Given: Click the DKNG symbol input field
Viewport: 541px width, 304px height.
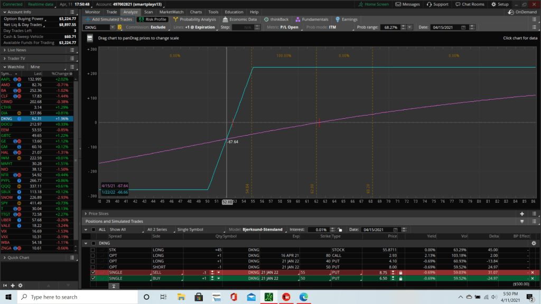Looking at the screenshot, I should (x=97, y=27).
